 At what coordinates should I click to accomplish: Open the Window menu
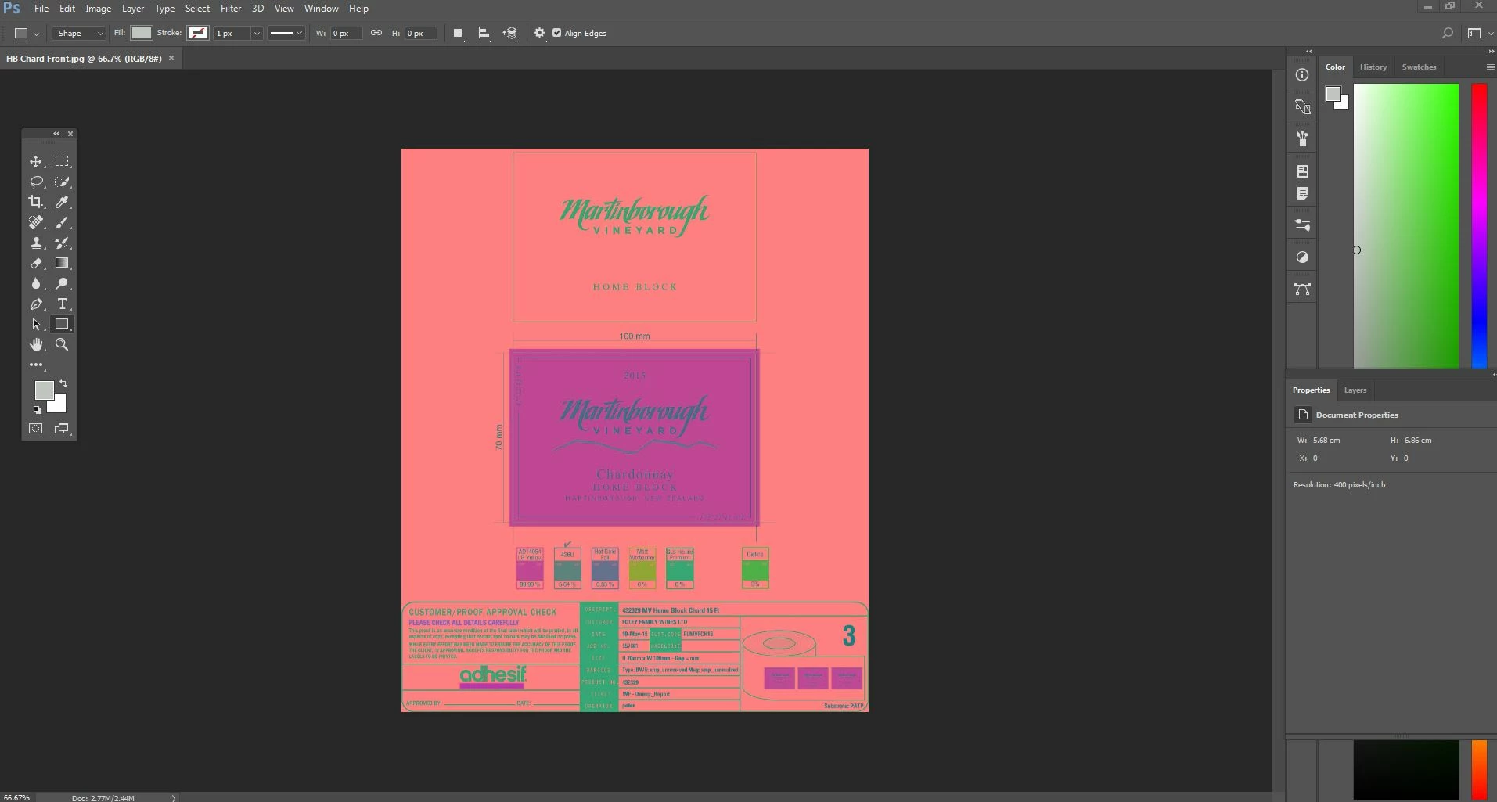[x=322, y=9]
